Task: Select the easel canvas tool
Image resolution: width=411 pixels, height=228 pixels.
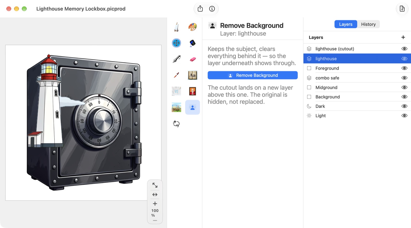Action: click(x=176, y=27)
